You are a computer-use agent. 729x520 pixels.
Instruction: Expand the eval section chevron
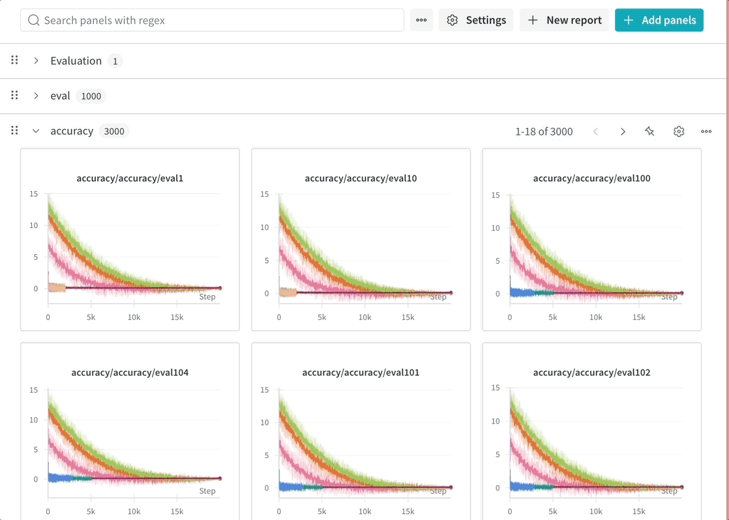coord(36,96)
